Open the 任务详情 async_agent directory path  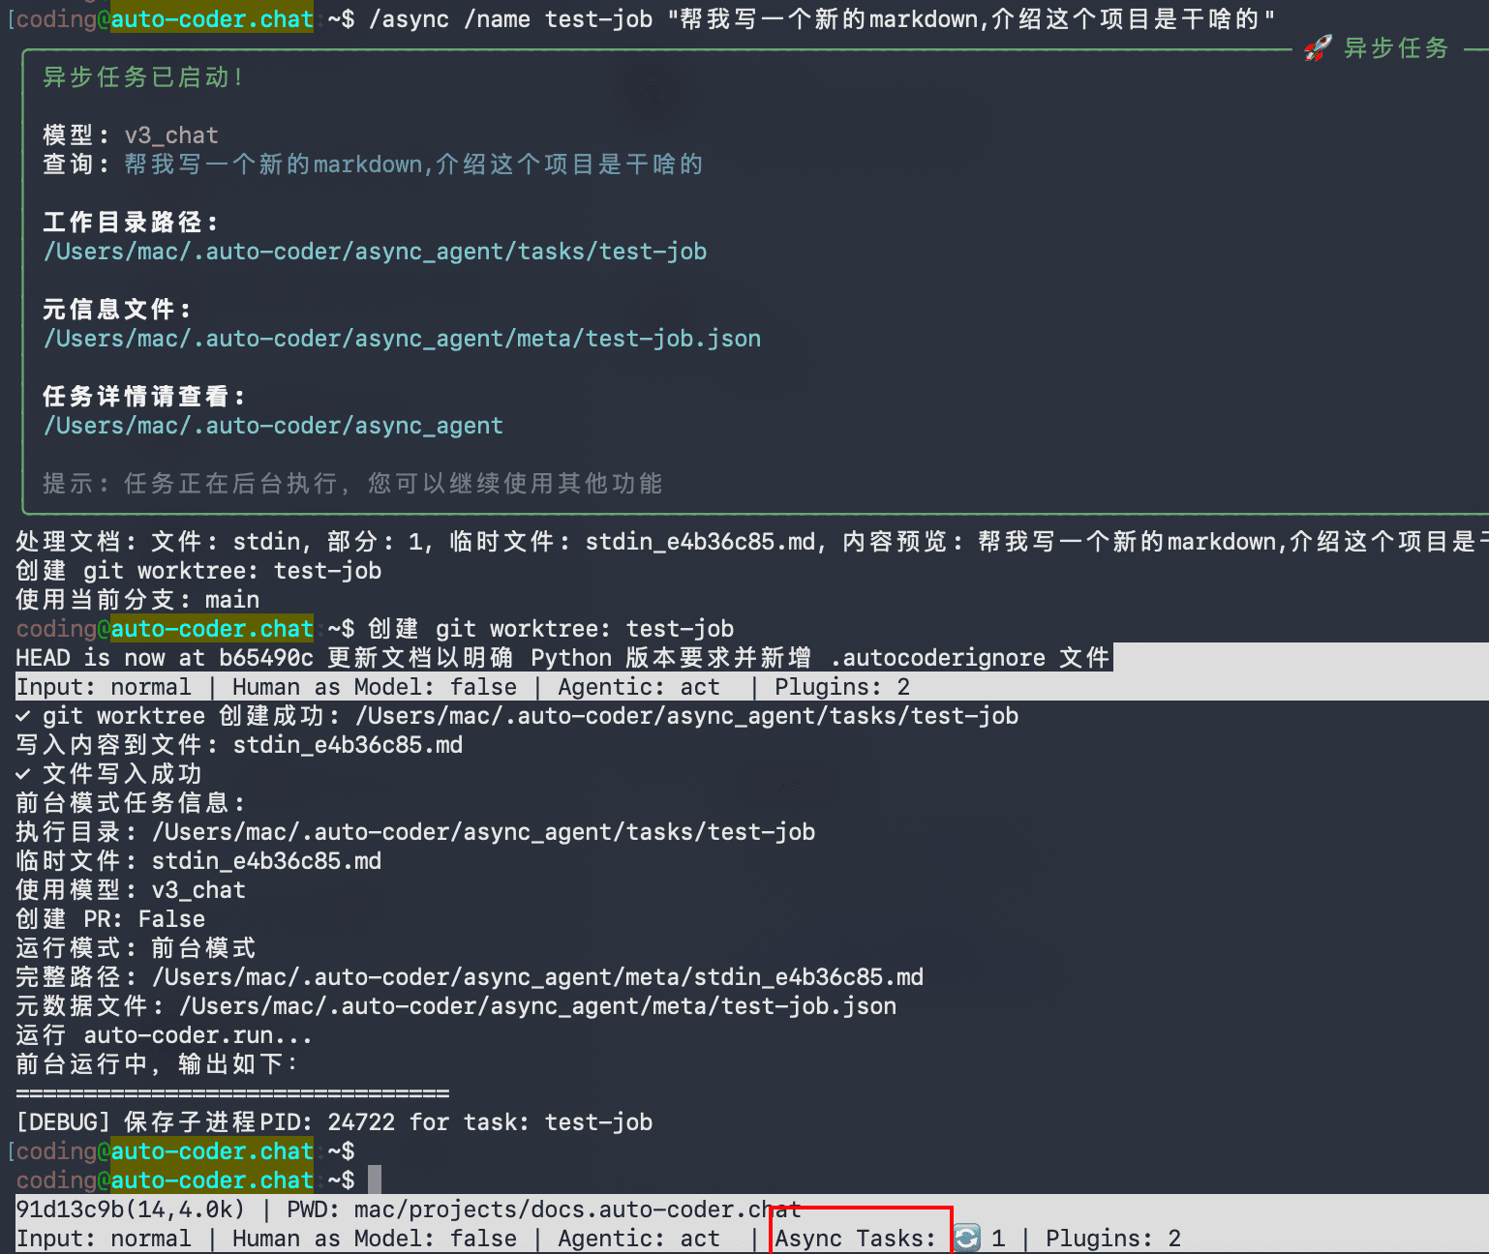tap(273, 426)
